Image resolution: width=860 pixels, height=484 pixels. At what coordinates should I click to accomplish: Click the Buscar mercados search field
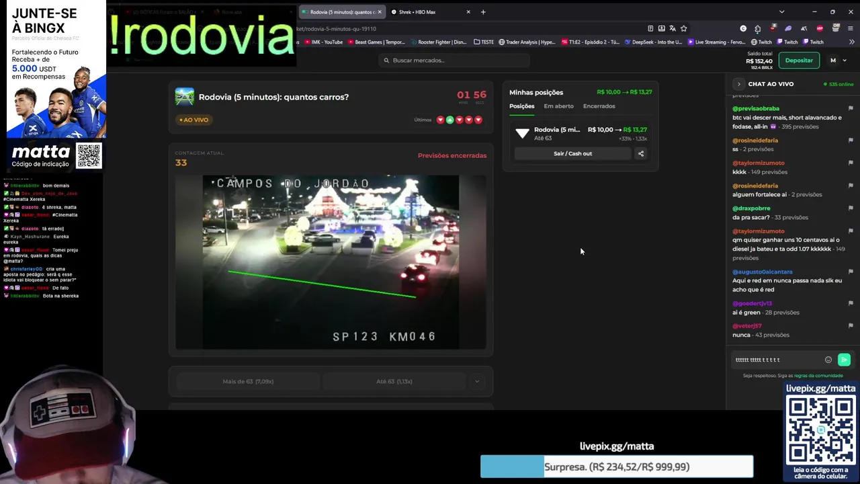454,61
